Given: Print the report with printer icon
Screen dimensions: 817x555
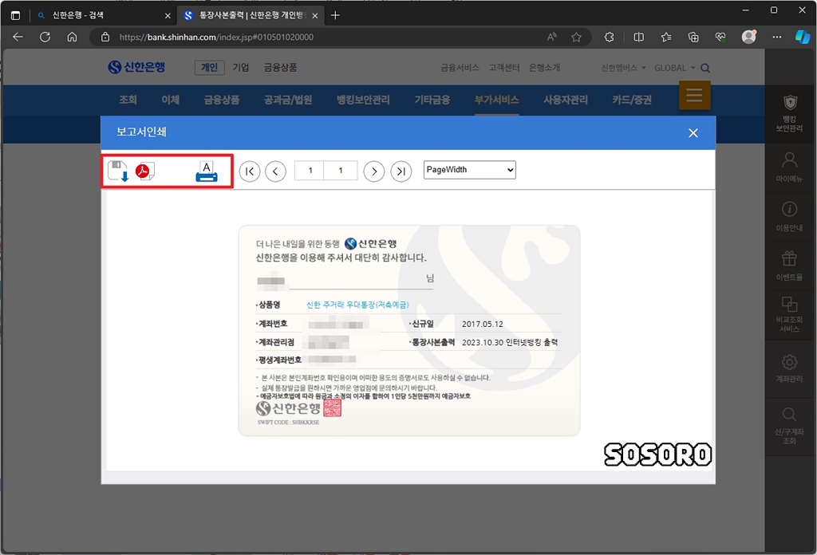Looking at the screenshot, I should tap(207, 171).
